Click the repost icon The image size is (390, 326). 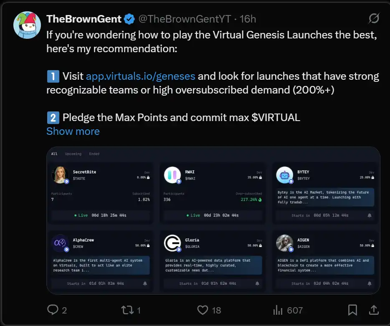pos(125,310)
